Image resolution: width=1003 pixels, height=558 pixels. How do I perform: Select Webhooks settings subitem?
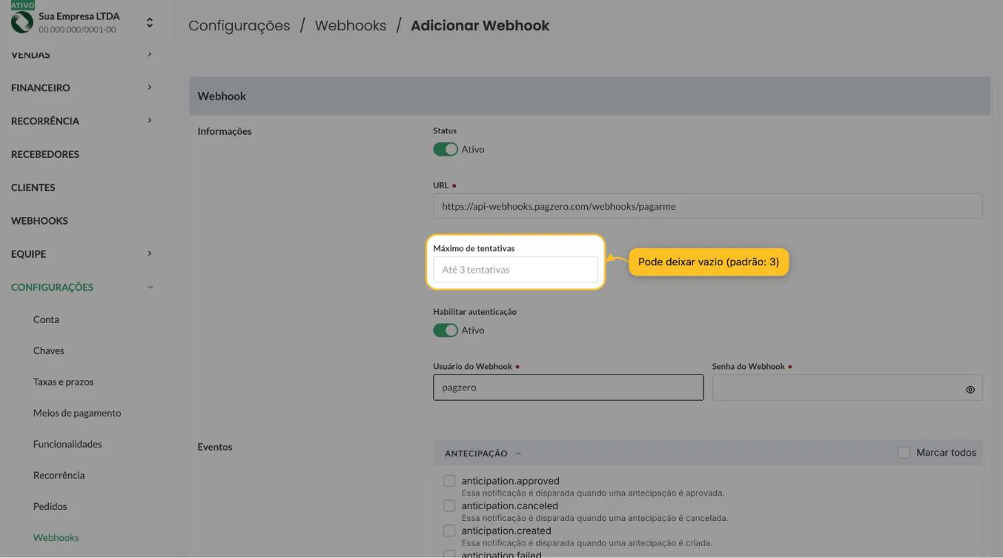(x=56, y=537)
